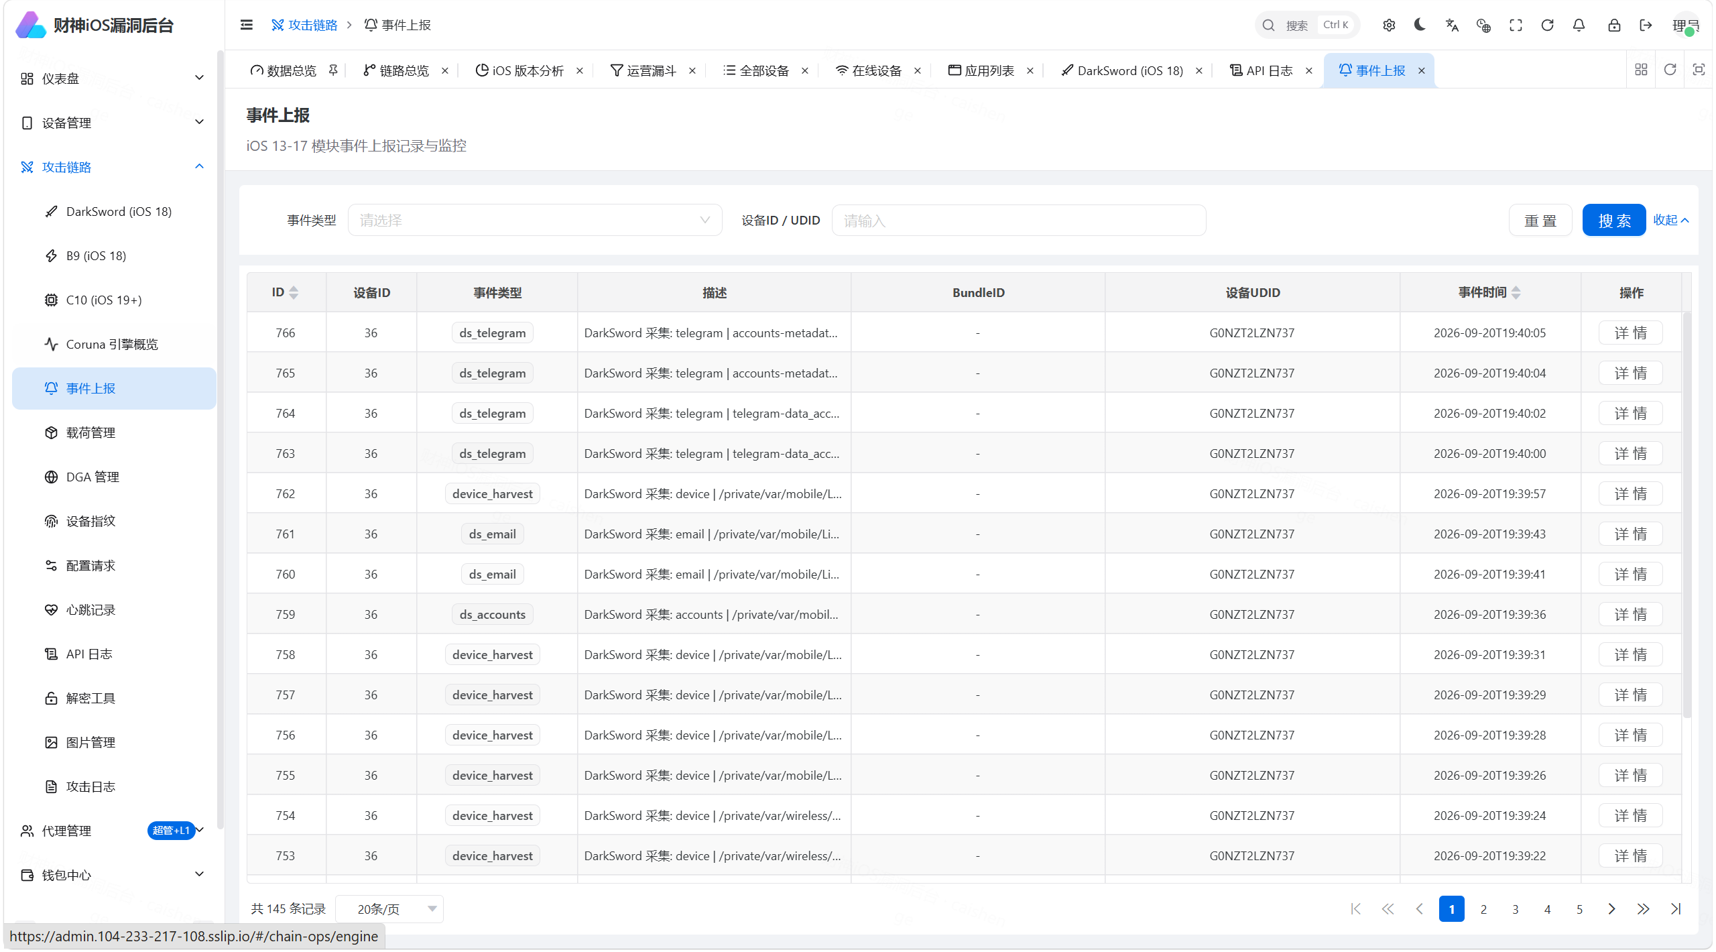
Task: Maximize content with the tab bar focus icon
Action: [1699, 70]
